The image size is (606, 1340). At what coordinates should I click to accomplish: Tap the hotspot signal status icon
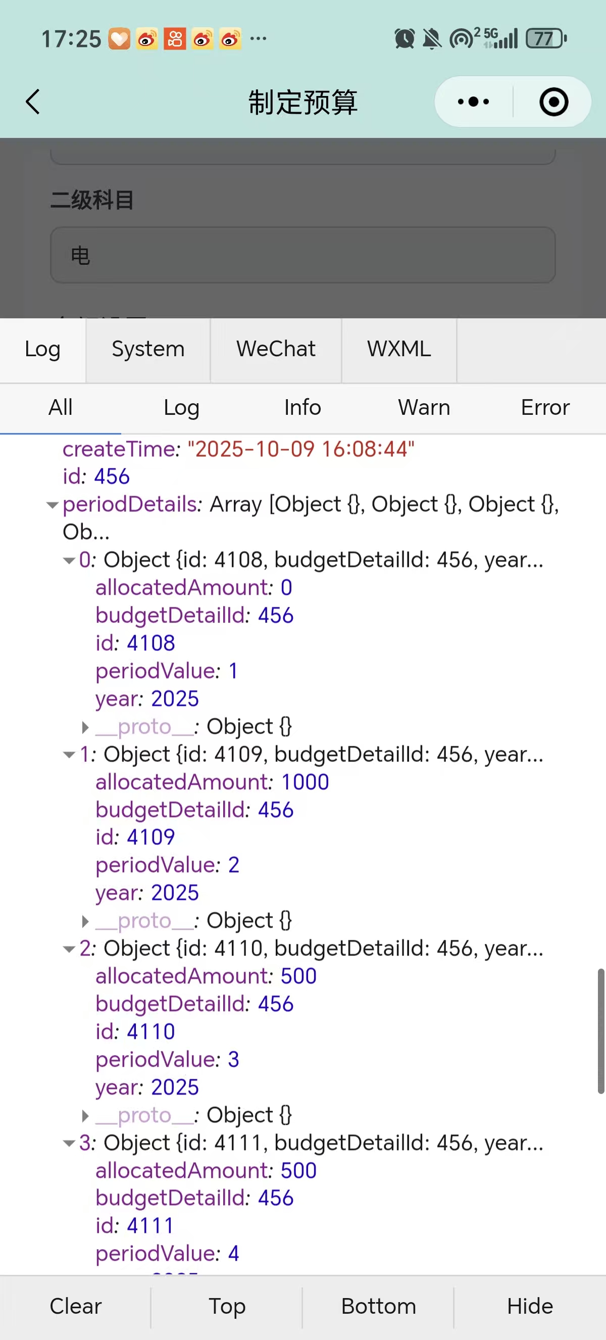point(463,39)
